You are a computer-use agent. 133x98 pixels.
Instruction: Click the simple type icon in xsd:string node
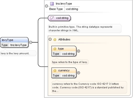(52, 18)
